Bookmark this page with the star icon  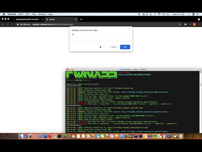180,24
